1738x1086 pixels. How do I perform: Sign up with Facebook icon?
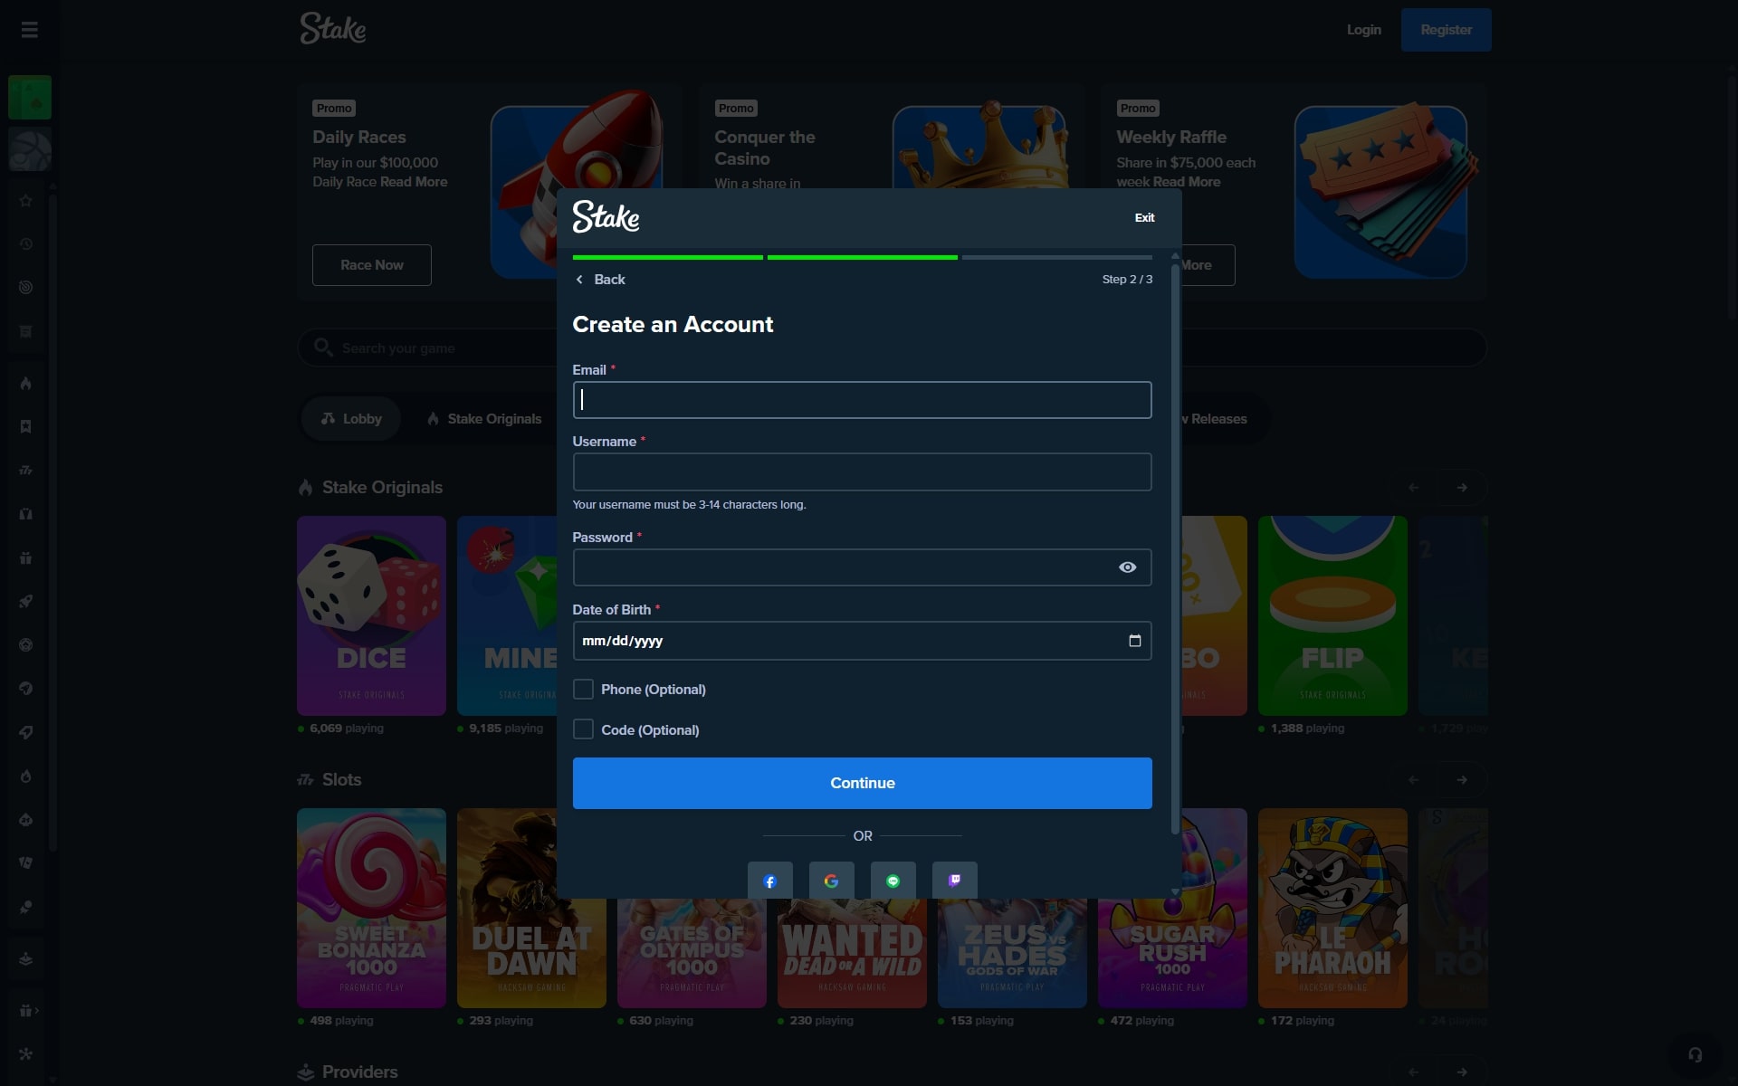click(x=769, y=881)
